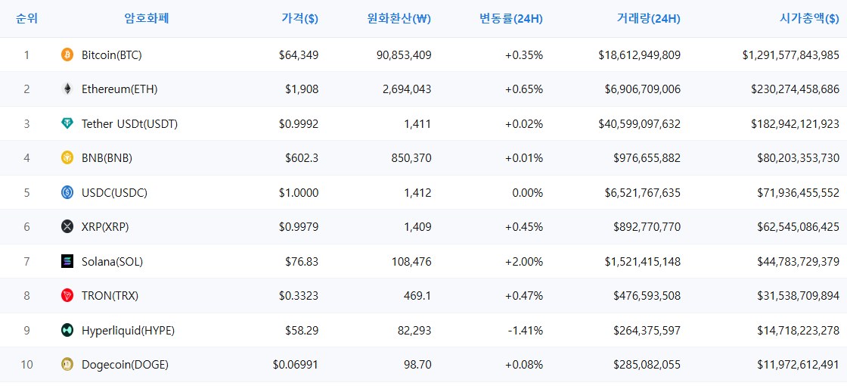Sort by 가격($) column header

coord(299,18)
